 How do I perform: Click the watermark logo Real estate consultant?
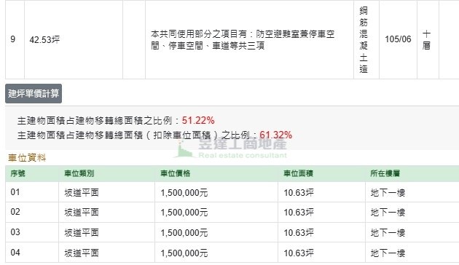pos(231,149)
